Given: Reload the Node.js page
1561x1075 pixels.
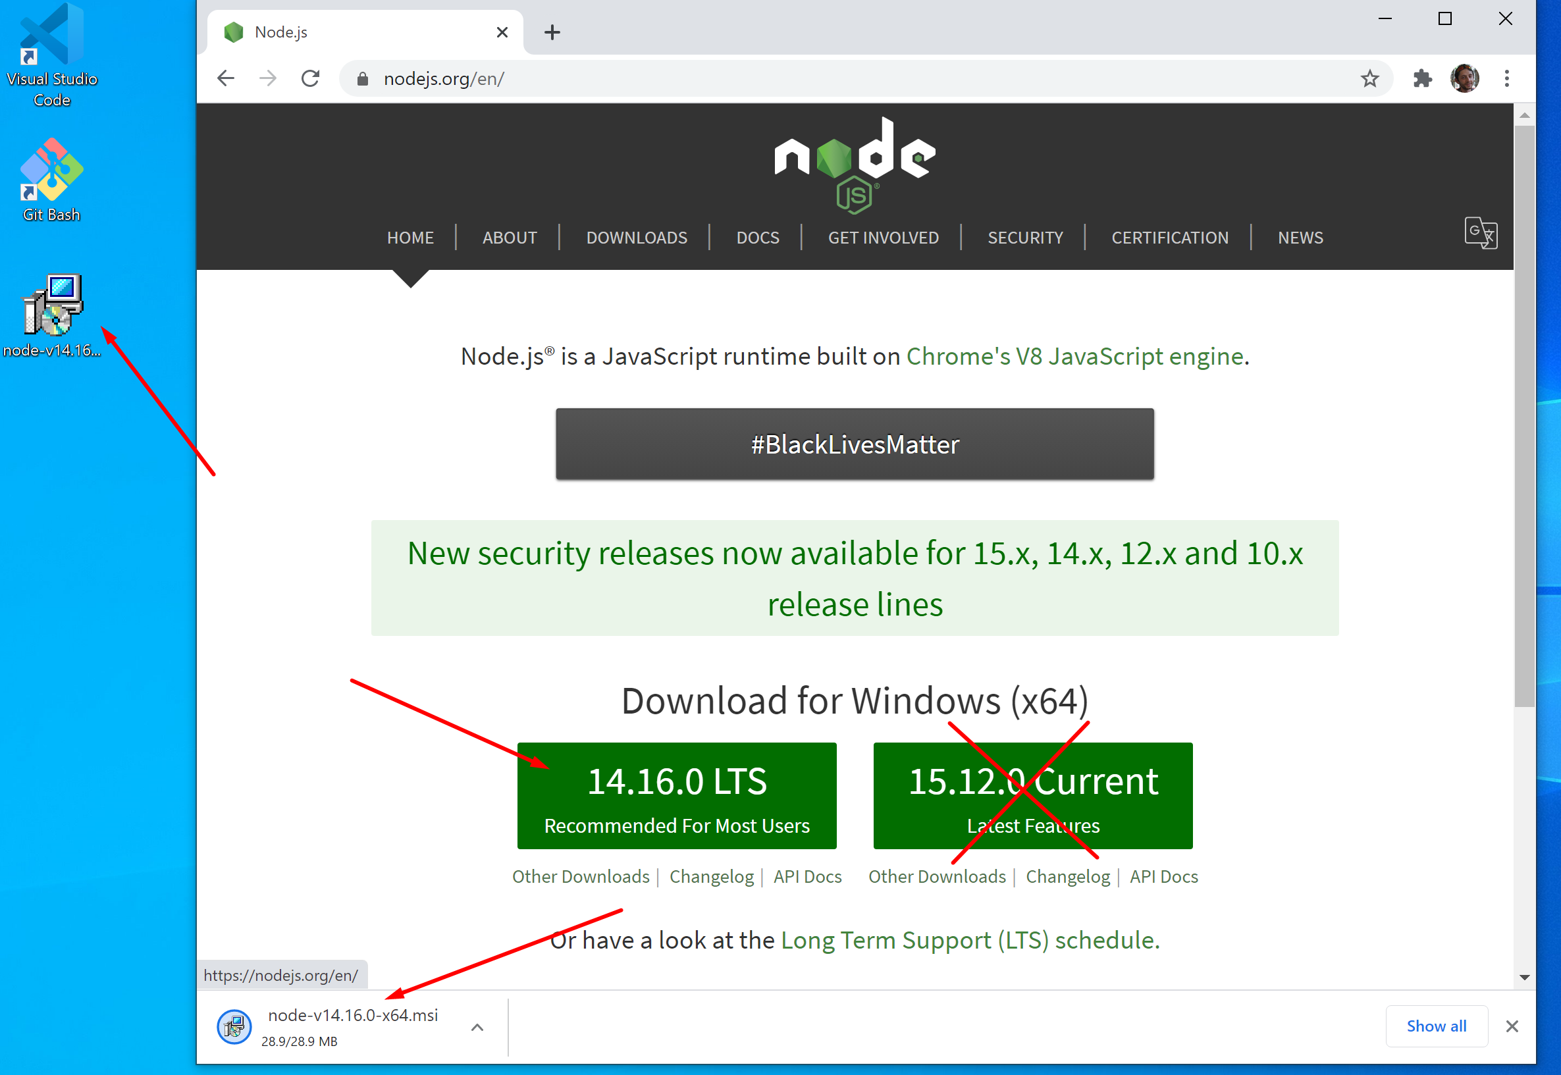Looking at the screenshot, I should [x=311, y=79].
